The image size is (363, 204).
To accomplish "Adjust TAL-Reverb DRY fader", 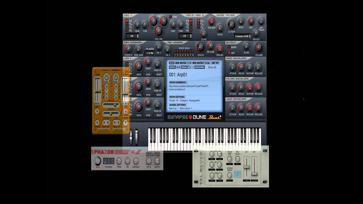I will 246,167.
